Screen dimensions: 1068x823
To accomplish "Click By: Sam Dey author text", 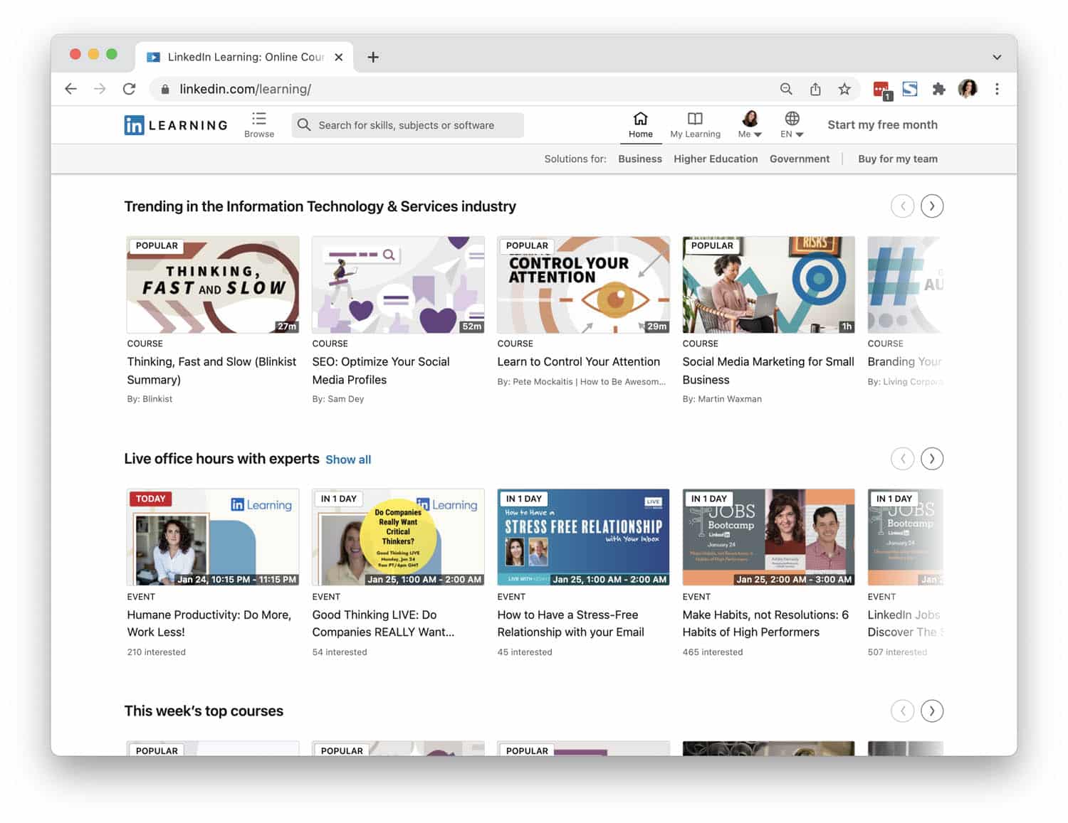I will click(x=338, y=399).
